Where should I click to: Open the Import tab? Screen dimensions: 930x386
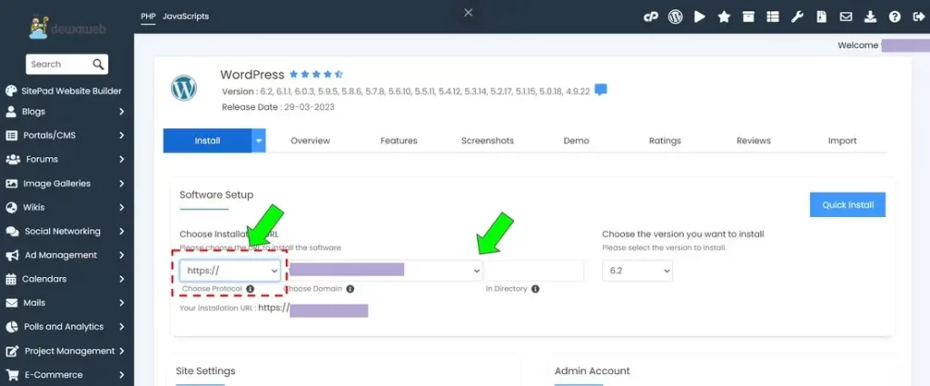point(842,141)
